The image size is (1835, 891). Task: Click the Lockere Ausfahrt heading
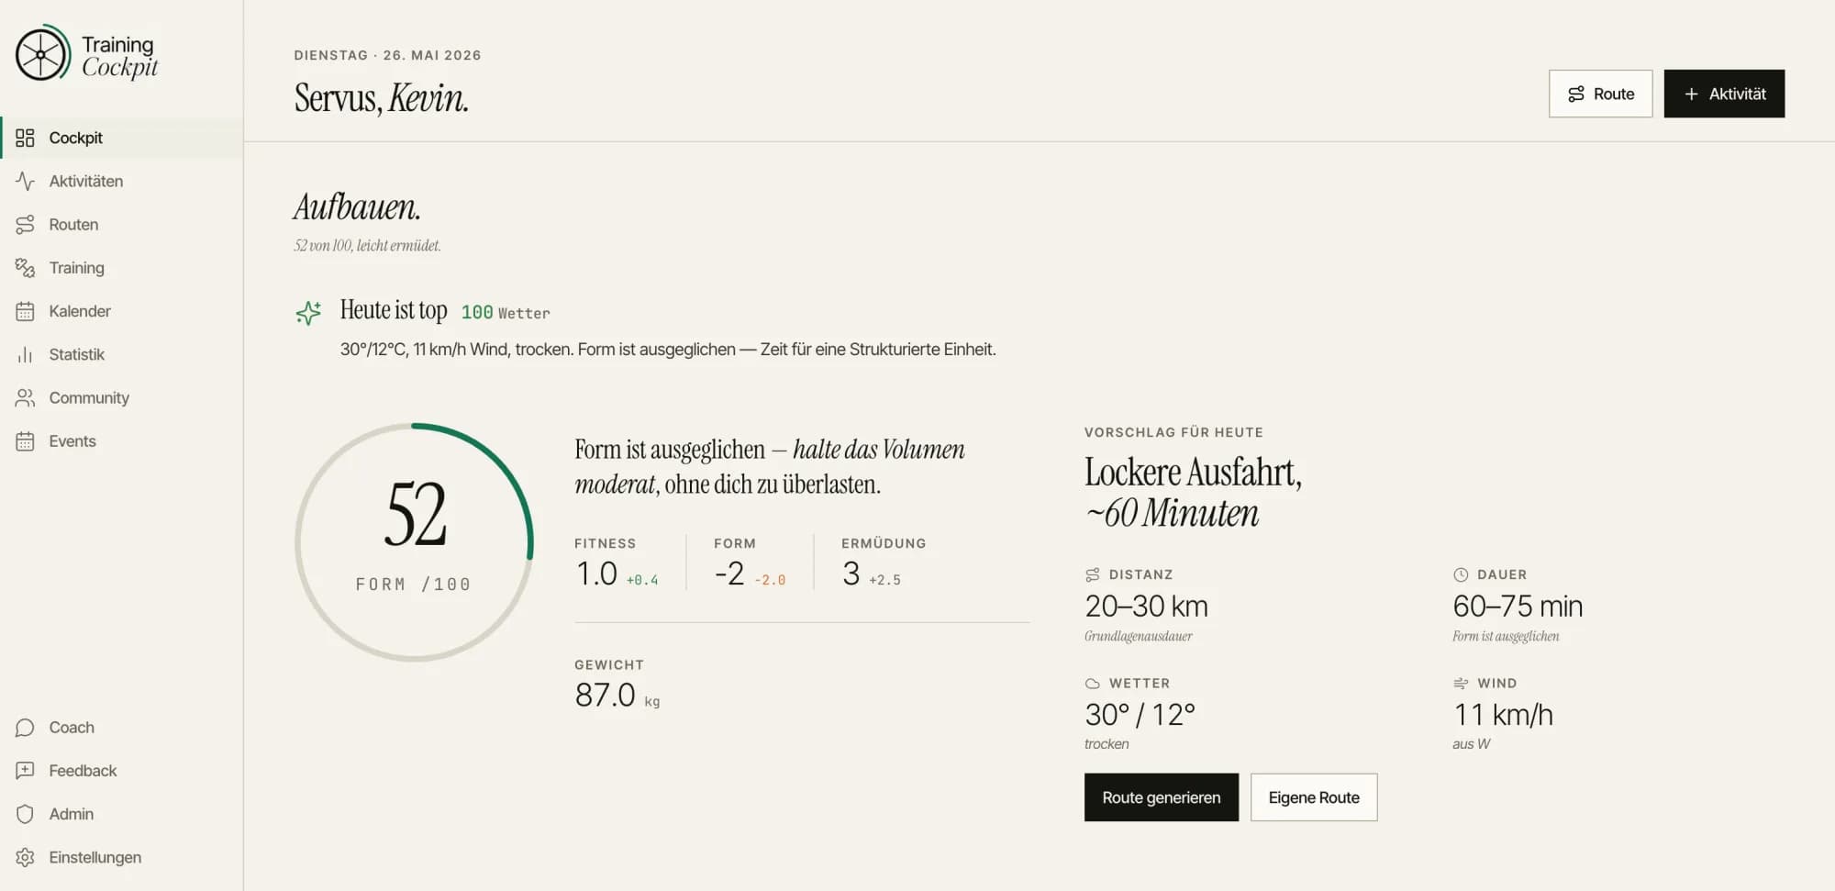pos(1193,492)
